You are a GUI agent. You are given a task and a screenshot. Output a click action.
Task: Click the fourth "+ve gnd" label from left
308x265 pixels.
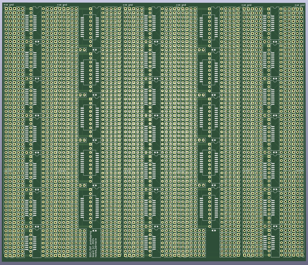click(181, 5)
